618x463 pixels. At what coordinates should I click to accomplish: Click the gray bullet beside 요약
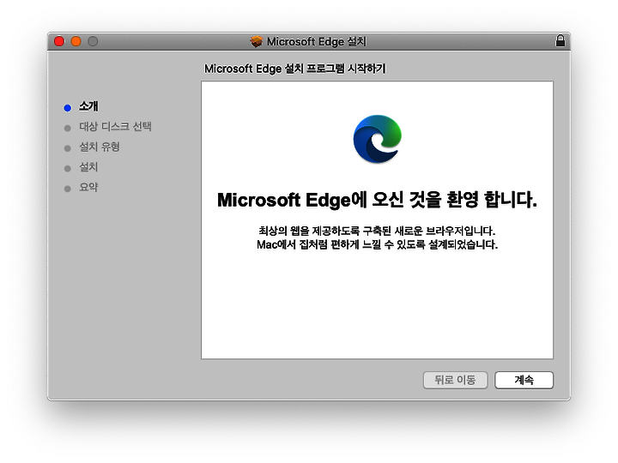point(68,188)
